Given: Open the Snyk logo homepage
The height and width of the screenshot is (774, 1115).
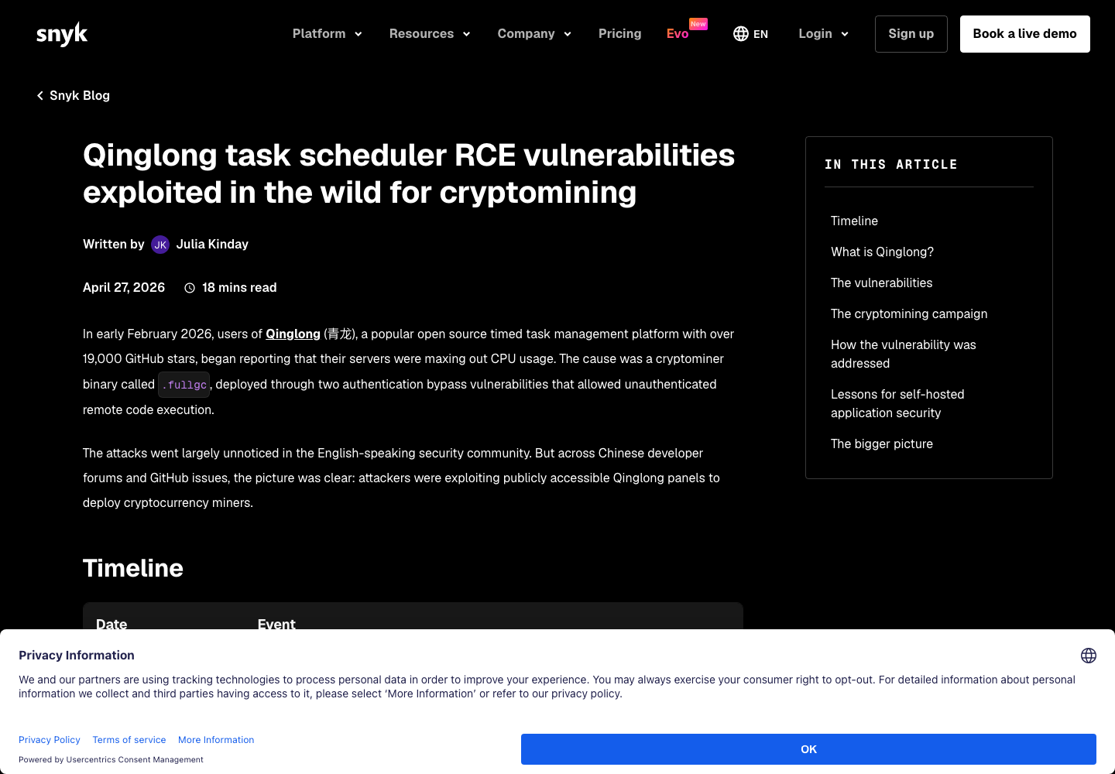Looking at the screenshot, I should click(62, 34).
